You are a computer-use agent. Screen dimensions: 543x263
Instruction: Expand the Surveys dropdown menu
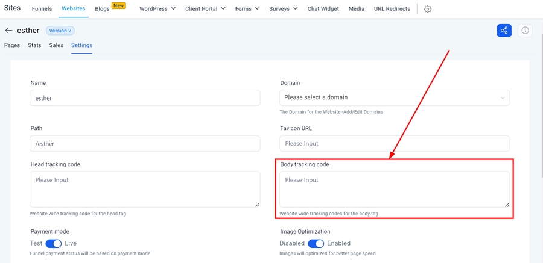pos(283,9)
